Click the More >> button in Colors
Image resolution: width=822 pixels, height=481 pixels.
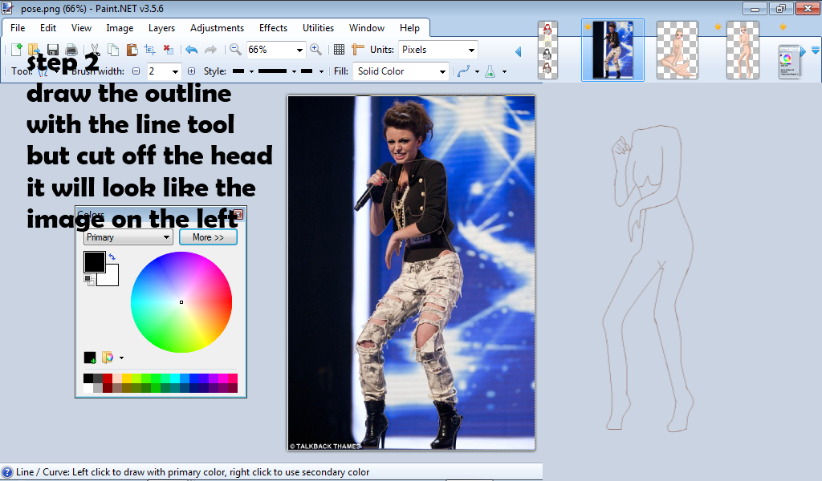208,237
